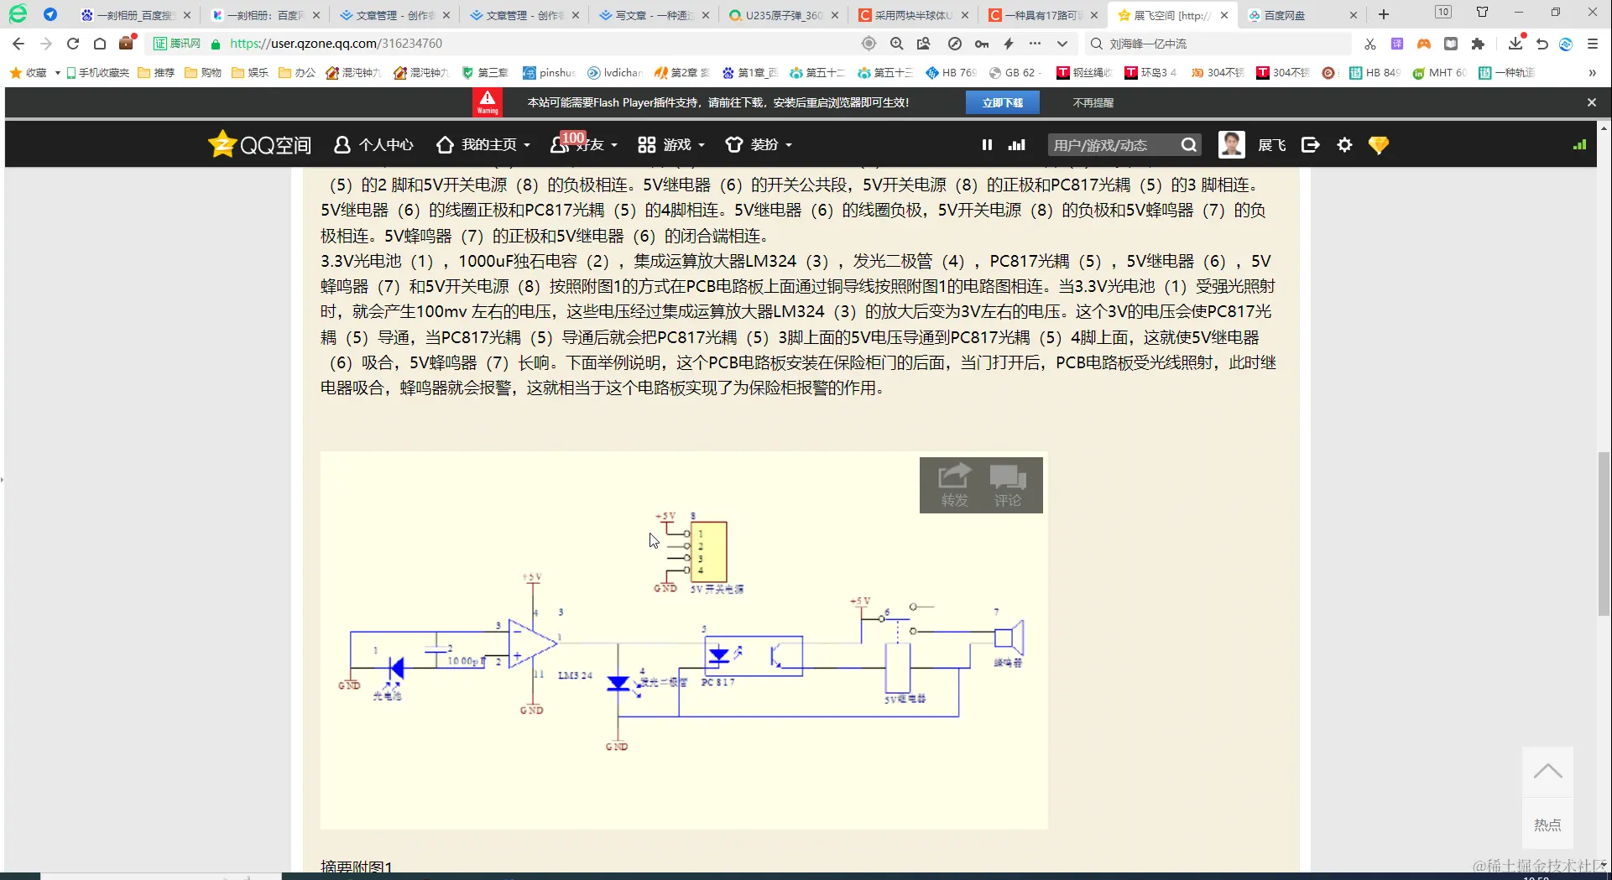Click the 立即下载 Flash download button
This screenshot has width=1612, height=880.
click(1002, 102)
